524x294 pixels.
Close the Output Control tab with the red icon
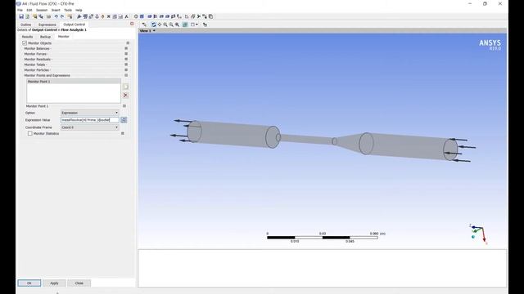point(132,24)
